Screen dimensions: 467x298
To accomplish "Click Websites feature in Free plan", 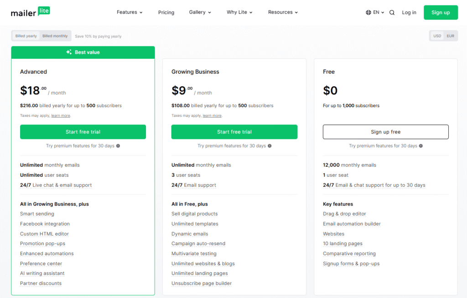I will (333, 234).
